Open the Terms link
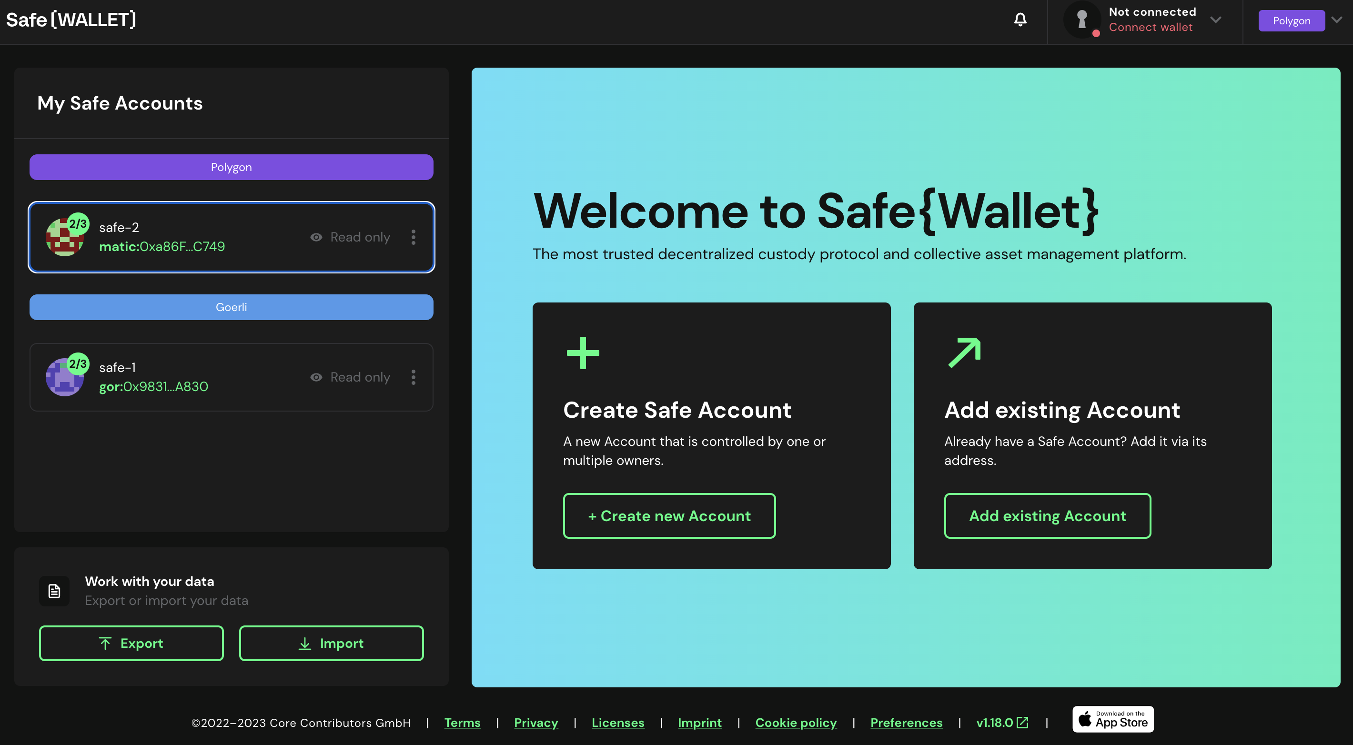 tap(462, 723)
